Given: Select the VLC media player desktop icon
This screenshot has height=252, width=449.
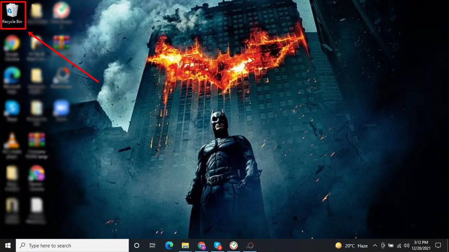Looking at the screenshot, I should [12, 142].
